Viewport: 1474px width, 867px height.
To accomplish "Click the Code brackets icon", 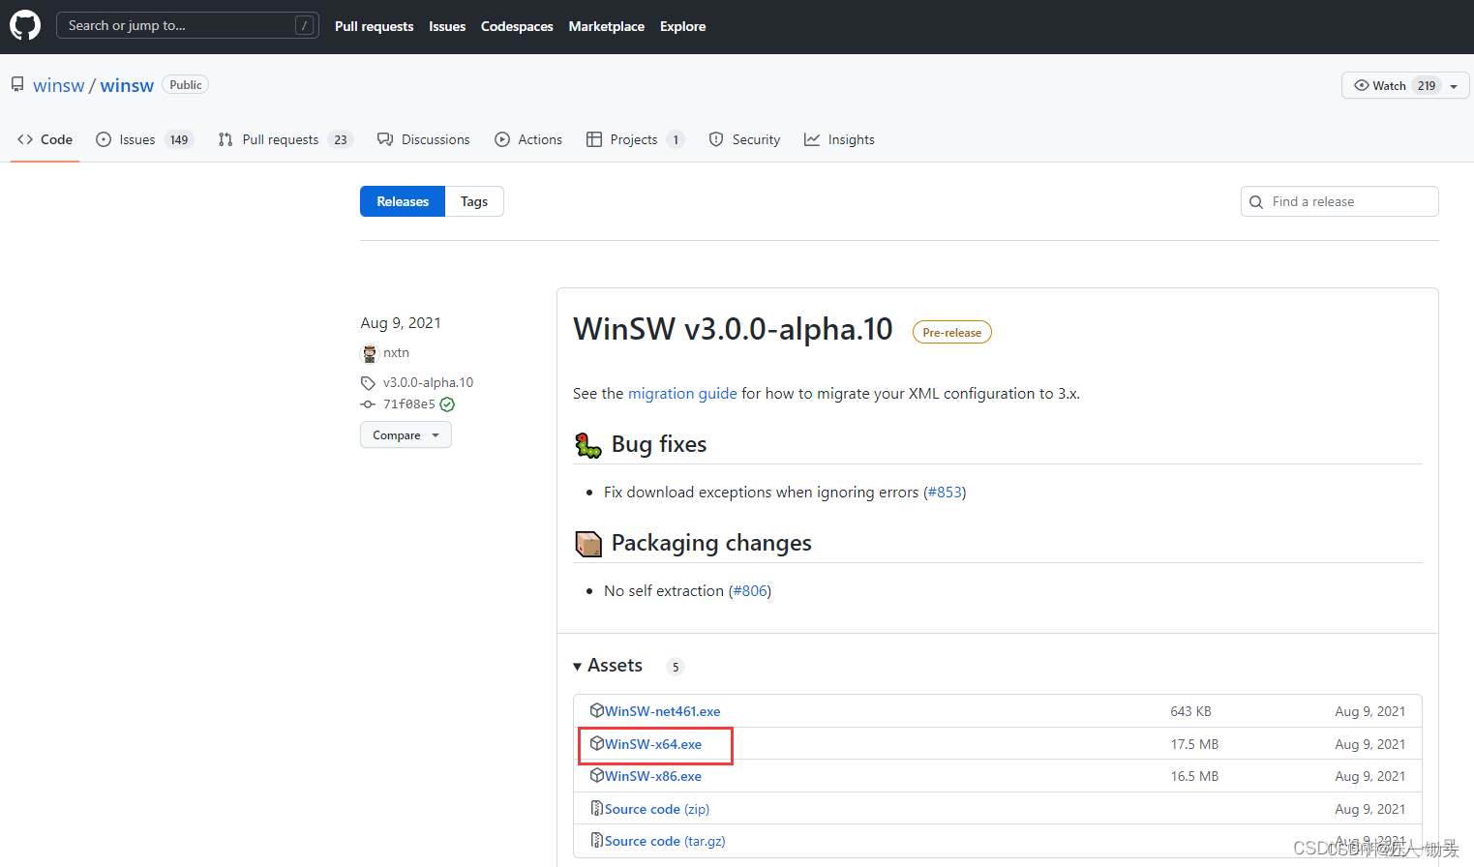I will pos(25,139).
